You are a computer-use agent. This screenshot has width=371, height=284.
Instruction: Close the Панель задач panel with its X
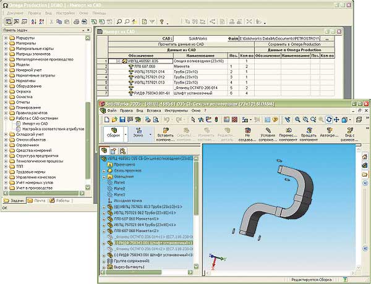[x=88, y=30]
